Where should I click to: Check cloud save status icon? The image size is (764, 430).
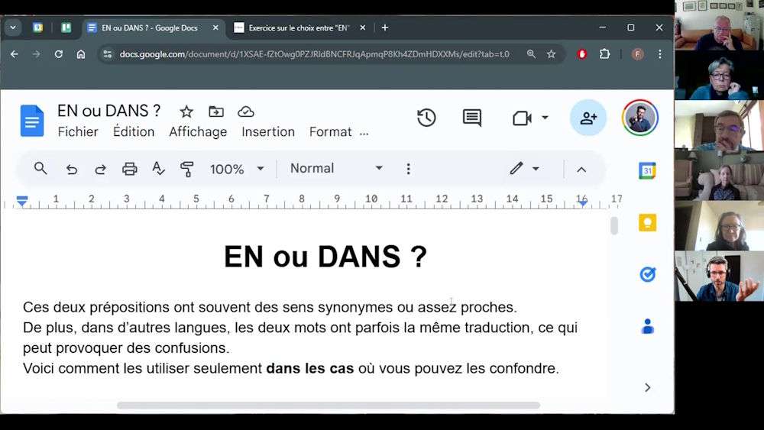[x=245, y=112]
